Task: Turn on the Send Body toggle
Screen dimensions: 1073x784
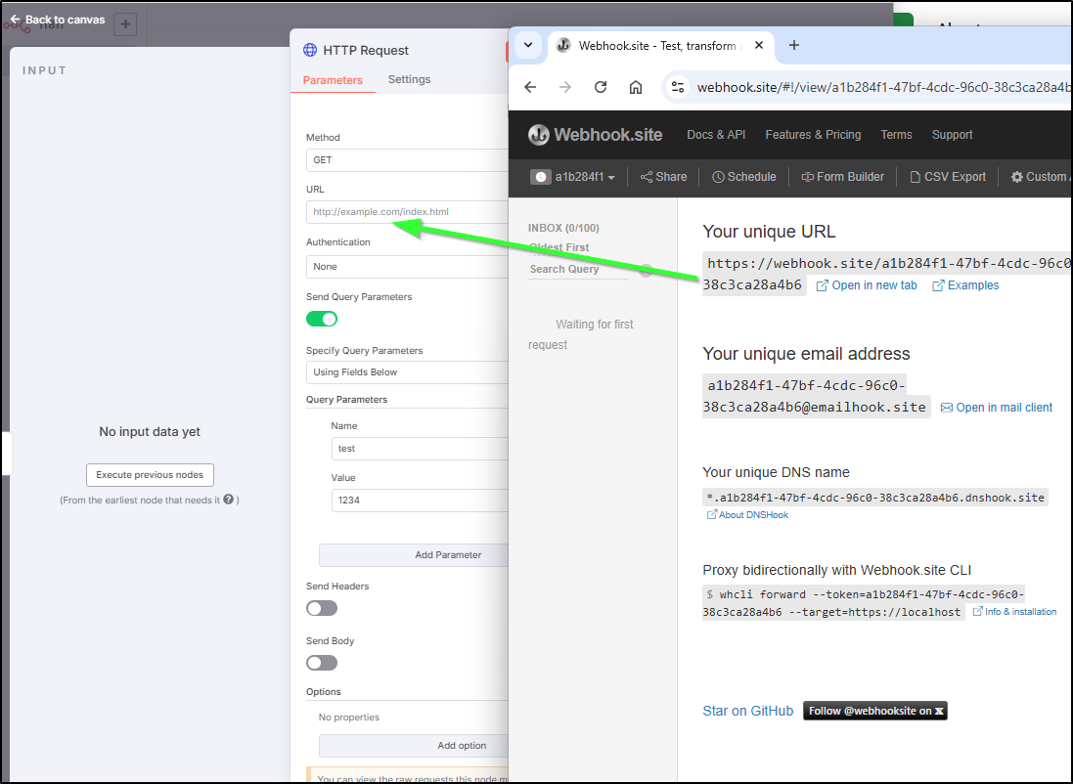Action: [x=322, y=663]
